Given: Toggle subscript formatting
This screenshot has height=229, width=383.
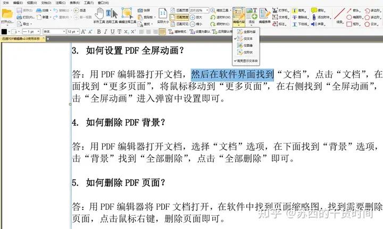Looking at the screenshot, I should [x=126, y=32].
